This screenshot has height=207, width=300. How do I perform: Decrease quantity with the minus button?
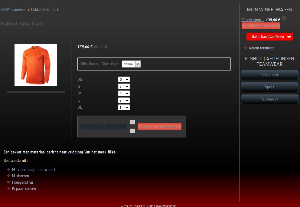(132, 131)
